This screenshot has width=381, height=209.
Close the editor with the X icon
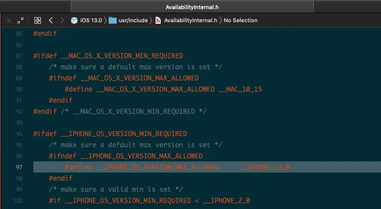pyautogui.click(x=9, y=20)
